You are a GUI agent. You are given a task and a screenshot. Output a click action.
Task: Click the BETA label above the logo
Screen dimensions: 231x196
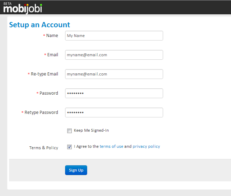coord(7,3)
